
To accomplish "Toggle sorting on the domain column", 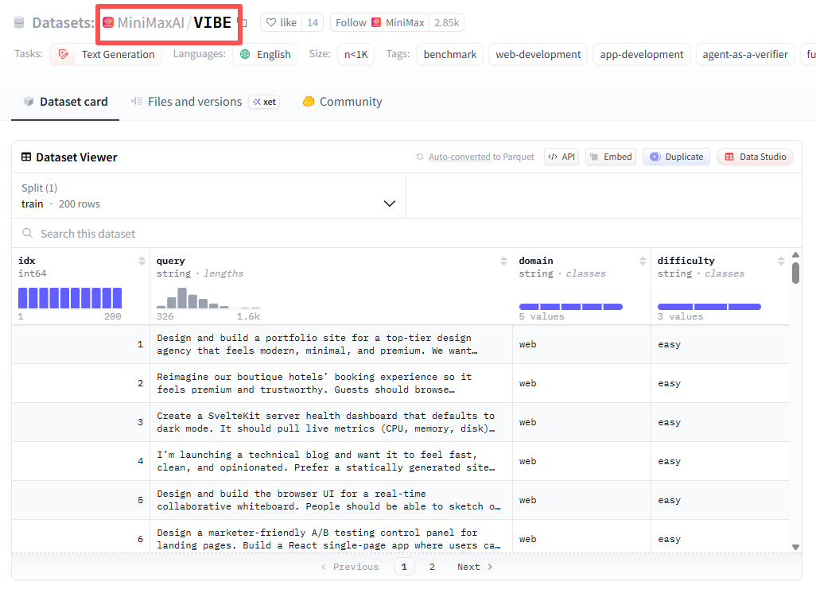I will tap(643, 261).
